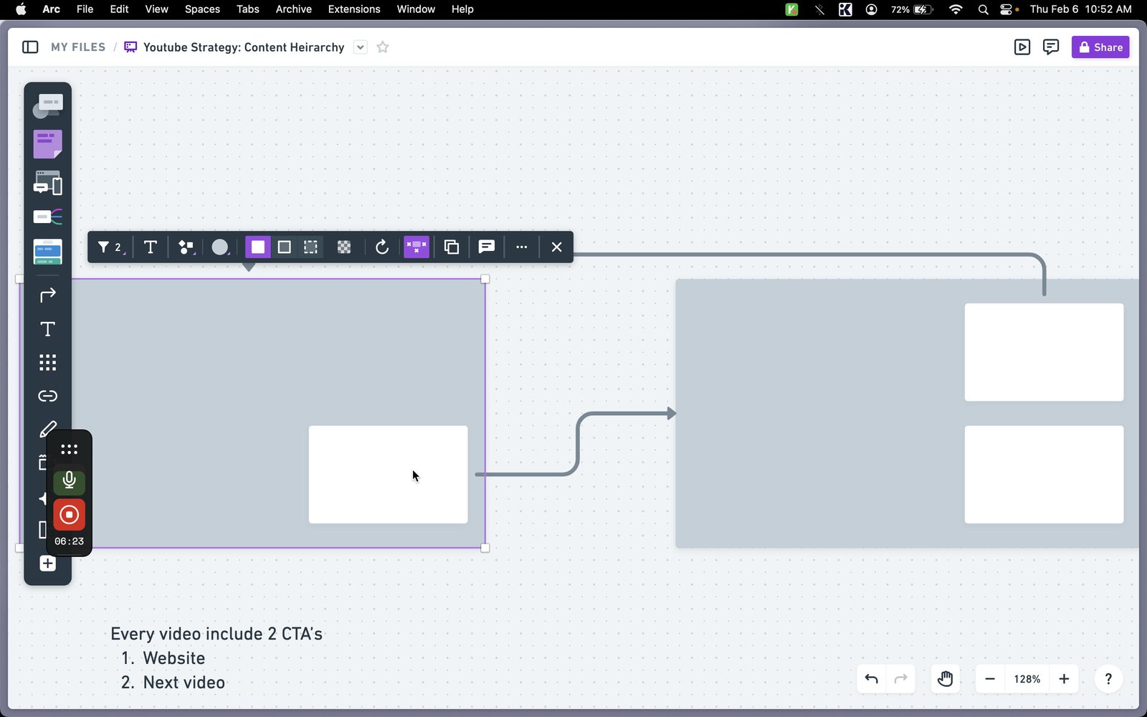Toggle the purple auto-layout button
Screen dimensions: 1147x717
point(417,247)
